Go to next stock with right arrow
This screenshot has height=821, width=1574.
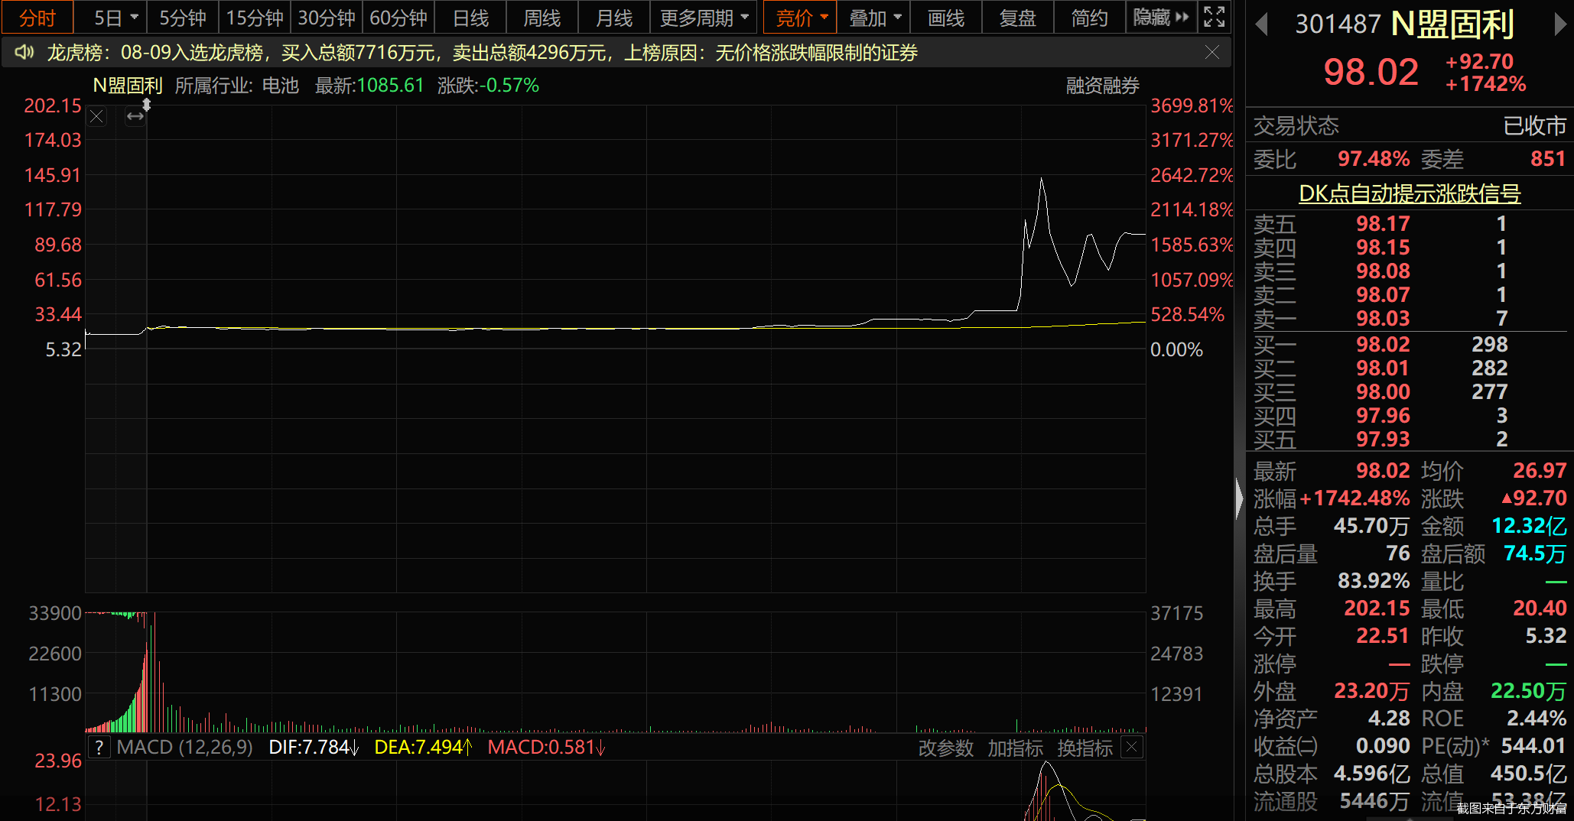click(1559, 24)
